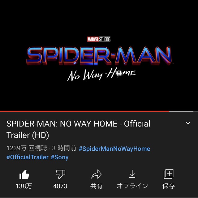Tap the 4073 dislike count label
Viewport: 198px width, 198px height.
point(60,186)
